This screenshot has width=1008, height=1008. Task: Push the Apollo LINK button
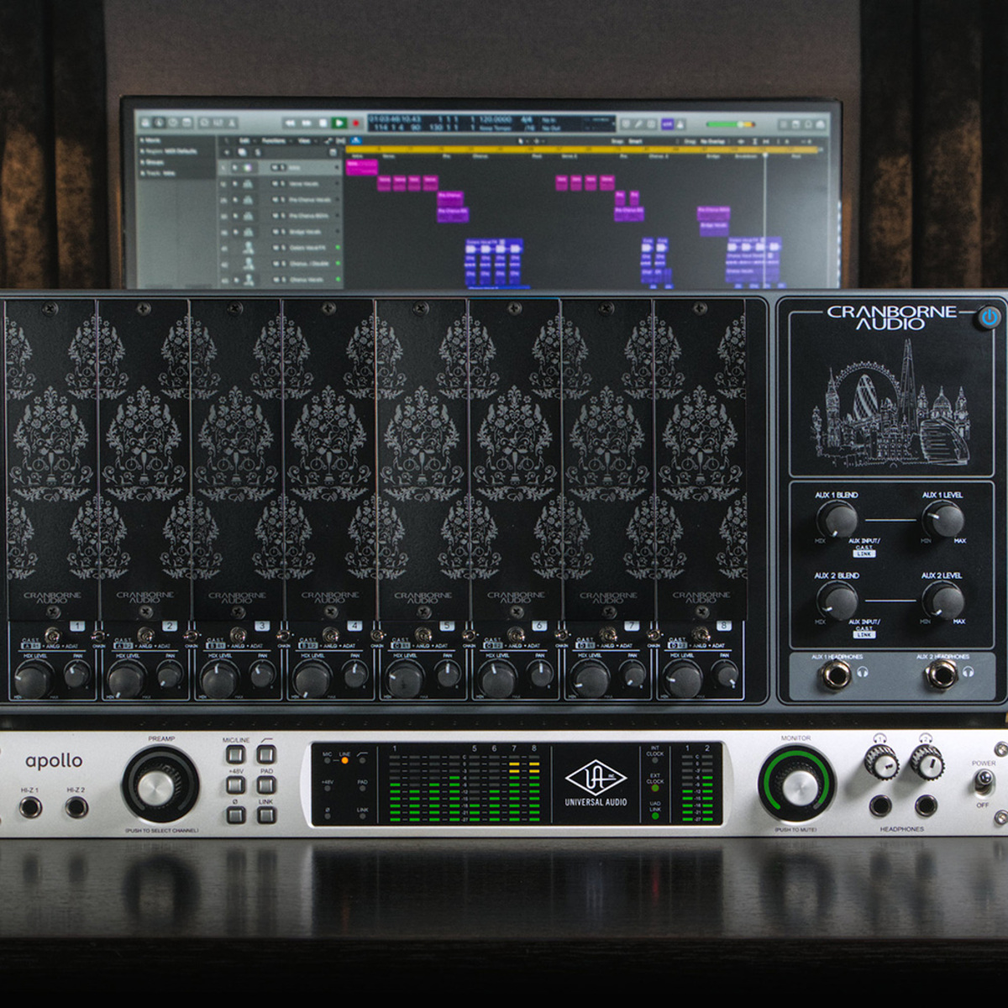(x=266, y=814)
